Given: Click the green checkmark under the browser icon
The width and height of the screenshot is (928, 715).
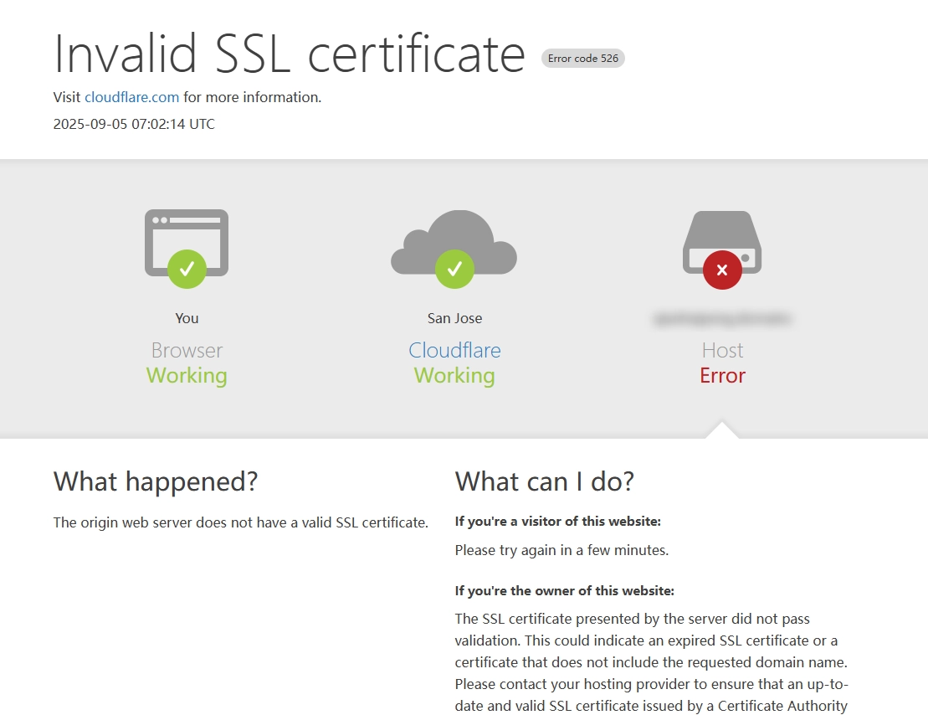Looking at the screenshot, I should pos(186,269).
